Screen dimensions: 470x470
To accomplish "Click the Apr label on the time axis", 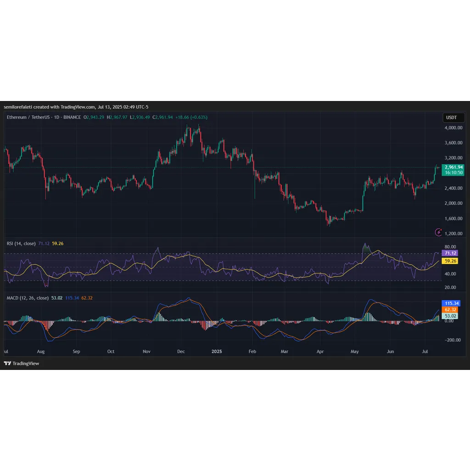I will coord(320,351).
